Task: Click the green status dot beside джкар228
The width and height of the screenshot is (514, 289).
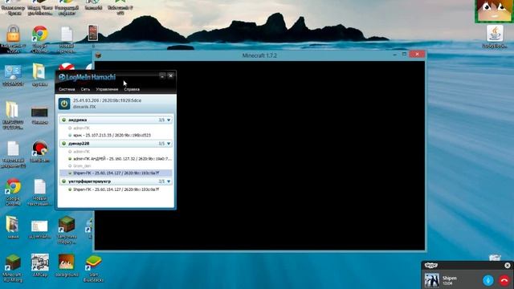Action: point(64,144)
